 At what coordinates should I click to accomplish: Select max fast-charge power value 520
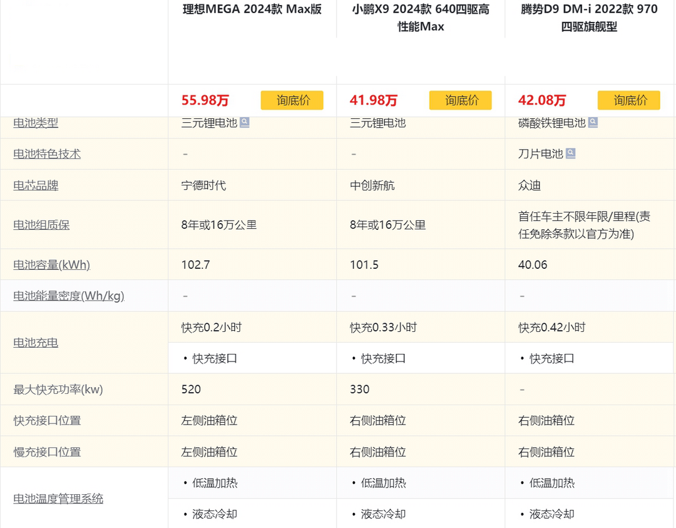191,389
